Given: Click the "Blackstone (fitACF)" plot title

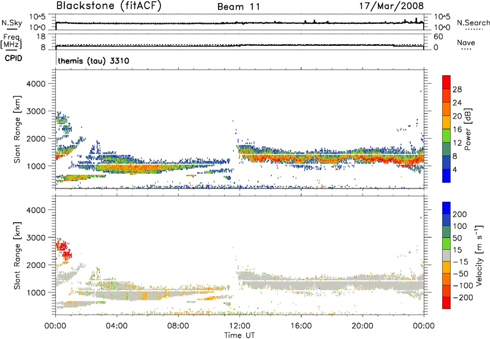Looking at the screenshot, I should (109, 6).
